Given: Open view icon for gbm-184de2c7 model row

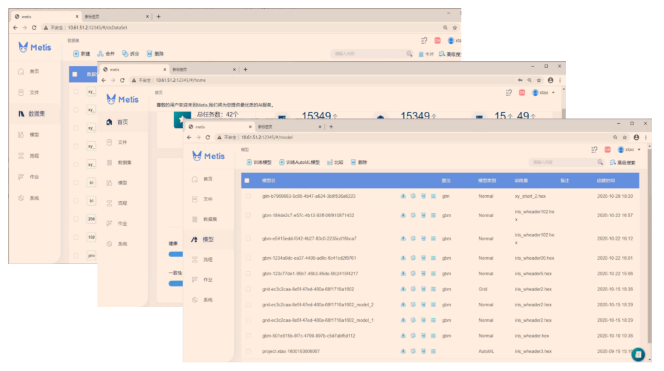Looking at the screenshot, I should tap(413, 215).
